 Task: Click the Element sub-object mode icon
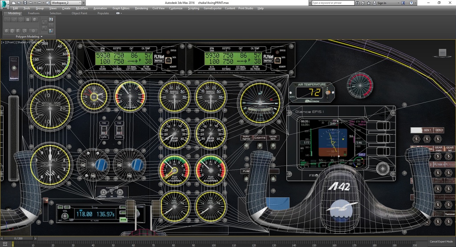click(x=35, y=20)
